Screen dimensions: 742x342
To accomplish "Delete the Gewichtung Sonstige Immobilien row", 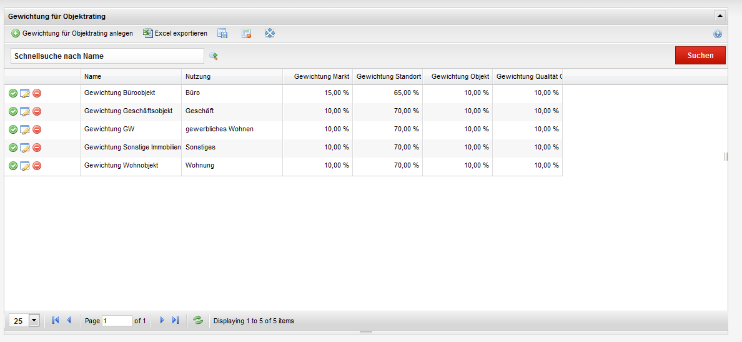I will (37, 148).
